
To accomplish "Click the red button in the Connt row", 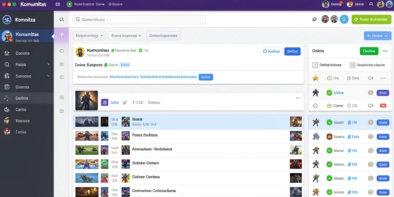I will click(x=383, y=106).
